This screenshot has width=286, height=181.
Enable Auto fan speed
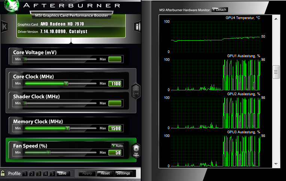117,146
